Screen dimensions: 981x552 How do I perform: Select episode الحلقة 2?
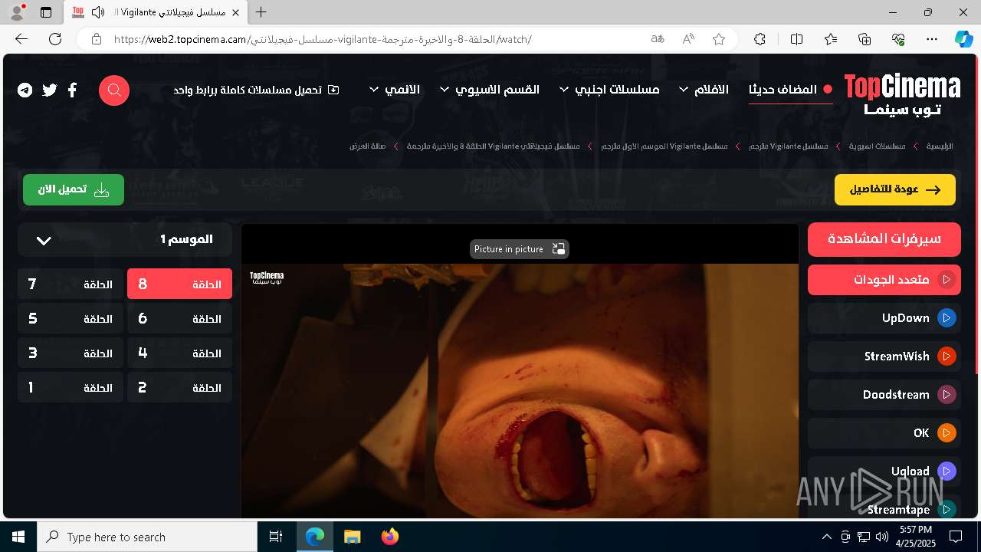(x=179, y=388)
